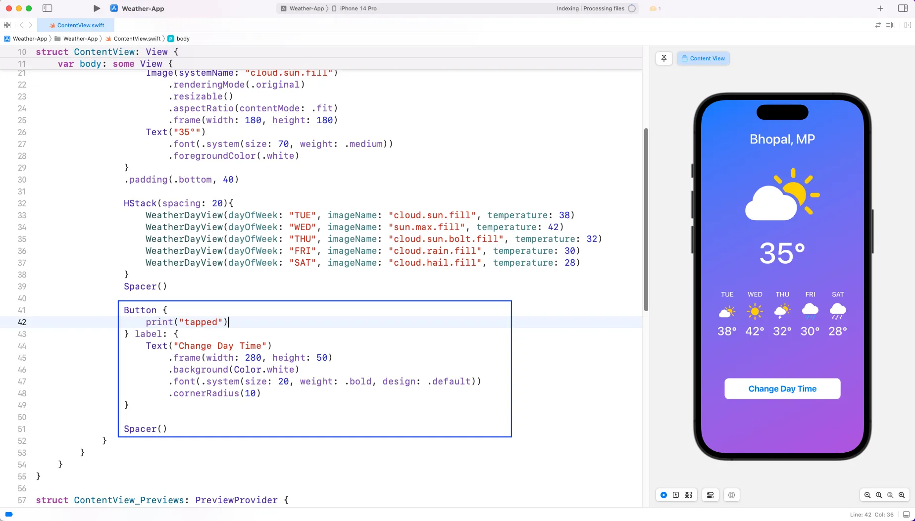Click line number 42 in gutter
Screen dimensions: 915x521
(22, 322)
